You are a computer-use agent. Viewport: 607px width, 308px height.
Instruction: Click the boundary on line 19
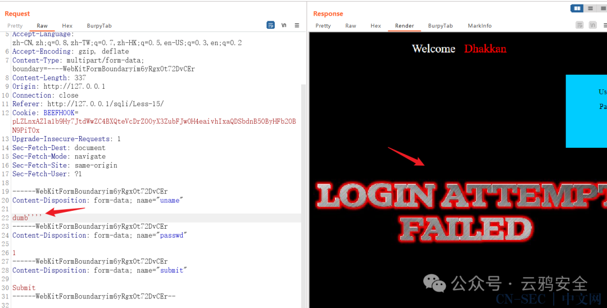tap(90, 192)
